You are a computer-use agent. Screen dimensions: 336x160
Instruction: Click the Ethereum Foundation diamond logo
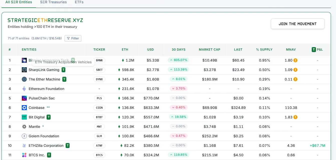(24, 89)
